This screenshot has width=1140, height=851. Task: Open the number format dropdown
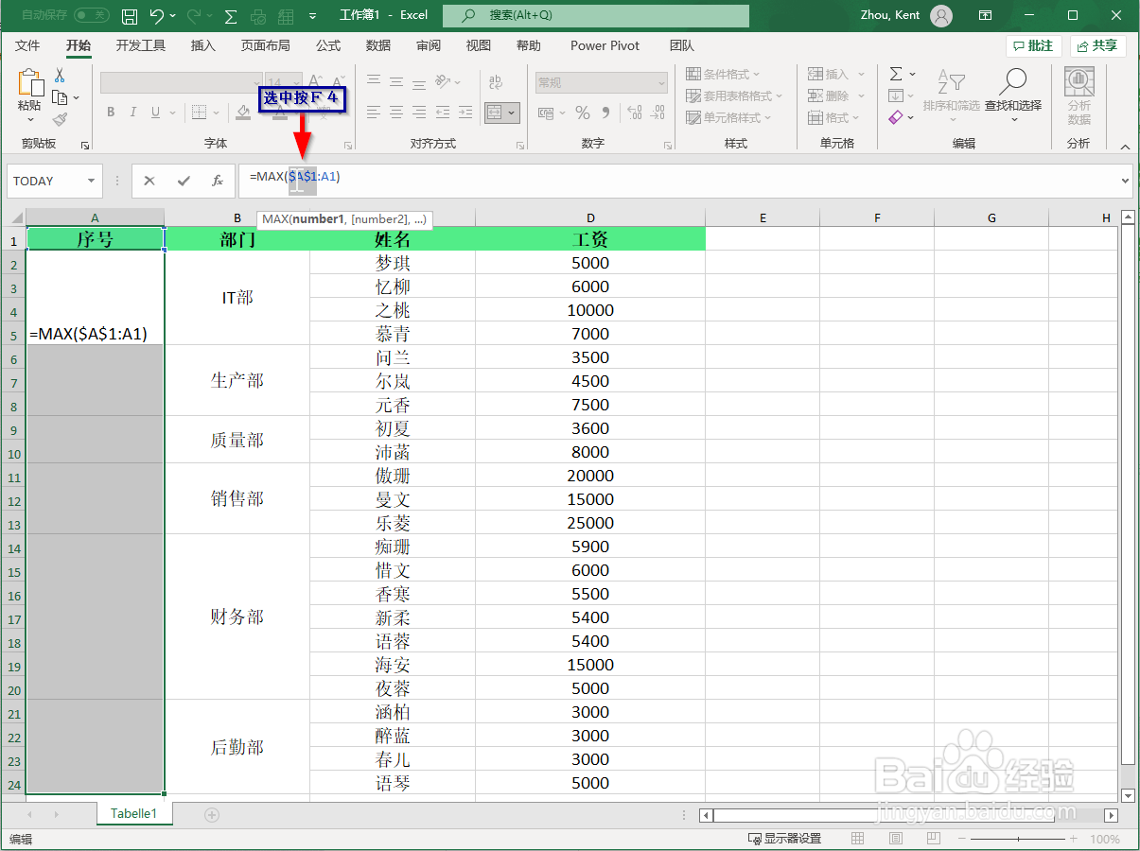(660, 83)
